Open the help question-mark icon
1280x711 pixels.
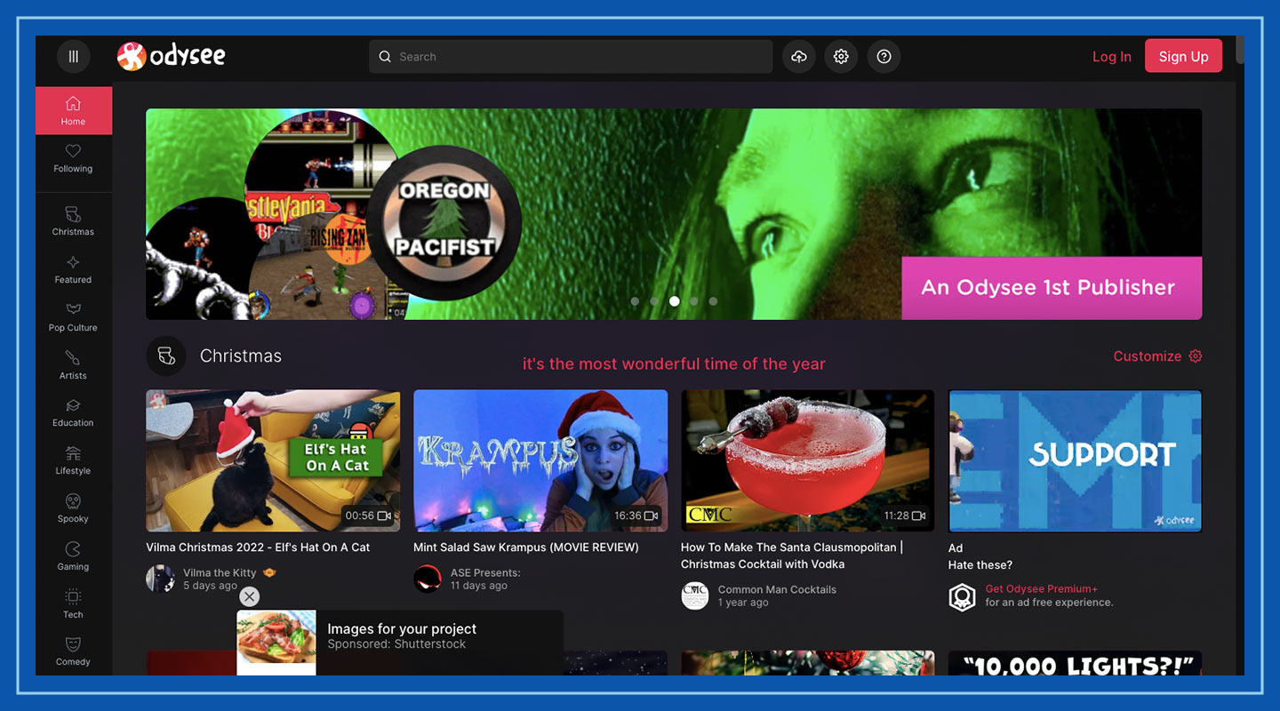pos(884,56)
